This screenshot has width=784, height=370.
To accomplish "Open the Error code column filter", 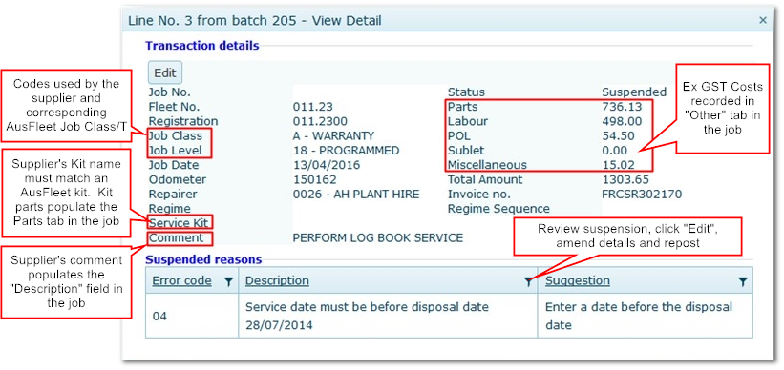I will click(228, 282).
